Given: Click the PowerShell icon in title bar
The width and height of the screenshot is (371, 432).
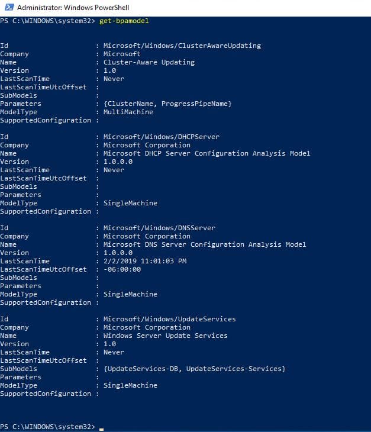Looking at the screenshot, I should point(9,7).
